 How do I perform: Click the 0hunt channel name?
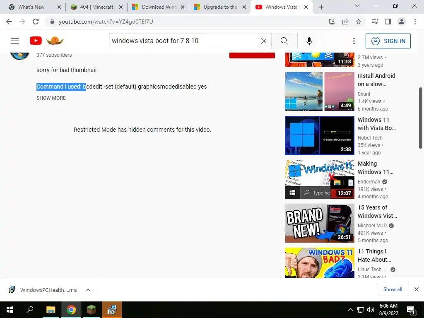tap(364, 94)
